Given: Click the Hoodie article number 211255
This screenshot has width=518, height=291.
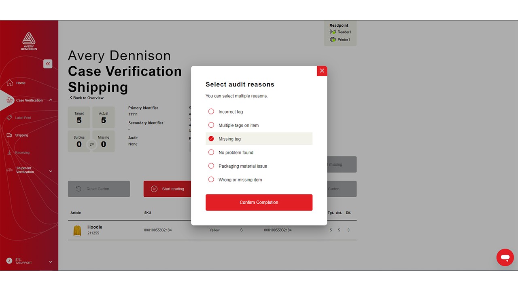Looking at the screenshot, I should point(93,233).
